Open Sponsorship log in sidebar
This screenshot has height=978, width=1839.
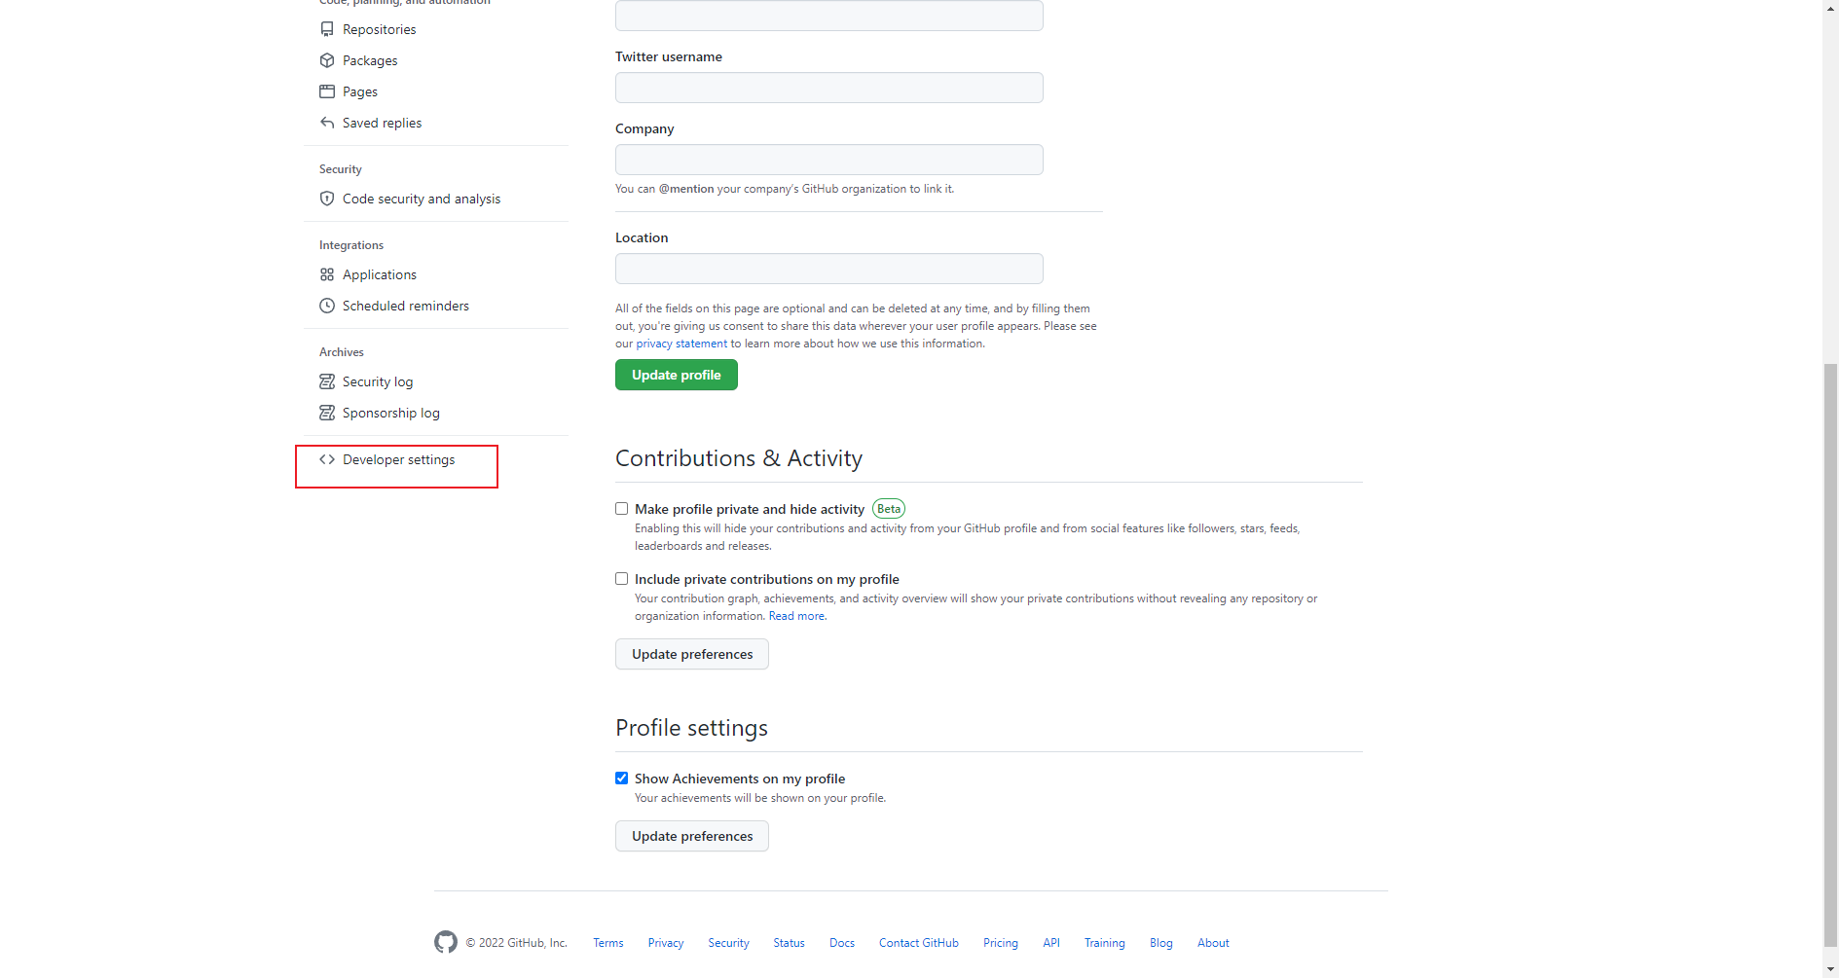click(x=390, y=413)
